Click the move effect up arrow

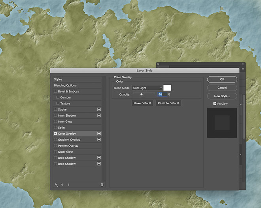pos(63,185)
